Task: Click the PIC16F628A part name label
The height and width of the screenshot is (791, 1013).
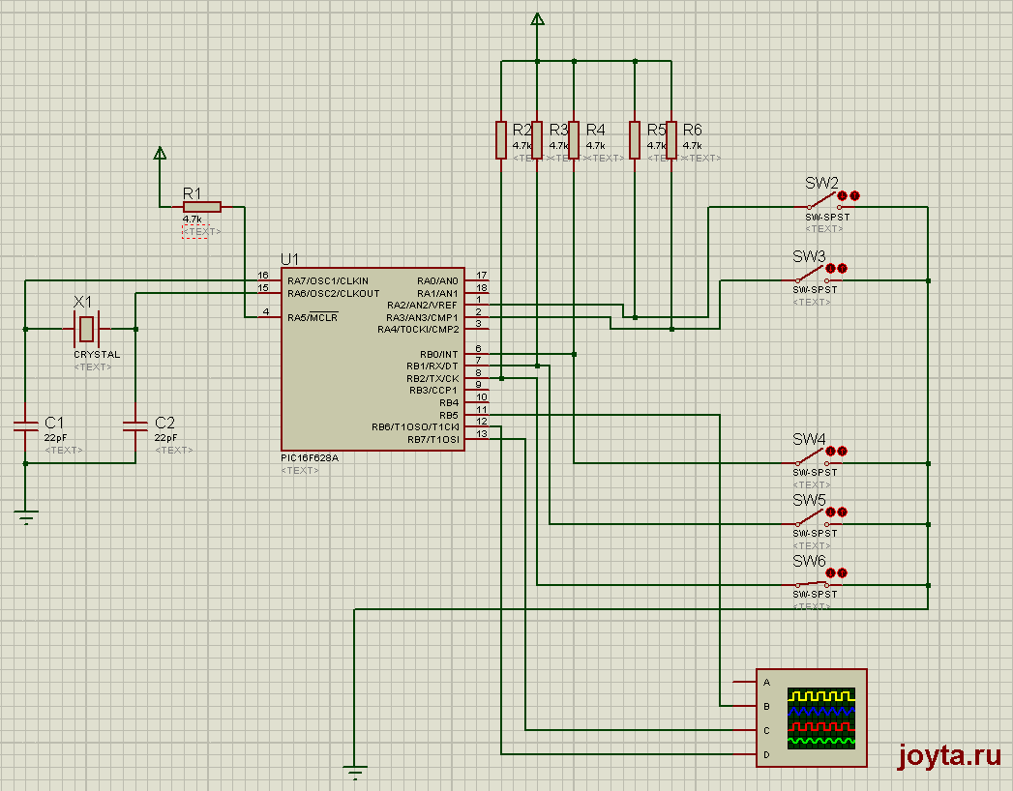Action: (x=310, y=458)
